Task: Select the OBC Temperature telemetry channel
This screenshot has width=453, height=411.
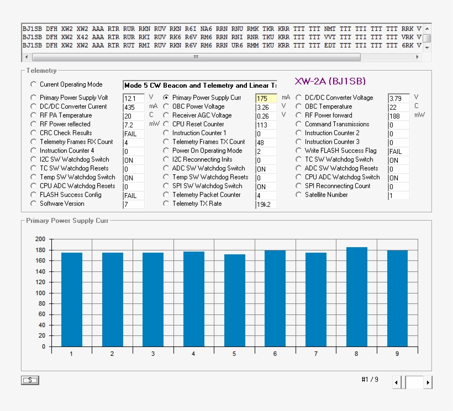Action: pos(299,106)
